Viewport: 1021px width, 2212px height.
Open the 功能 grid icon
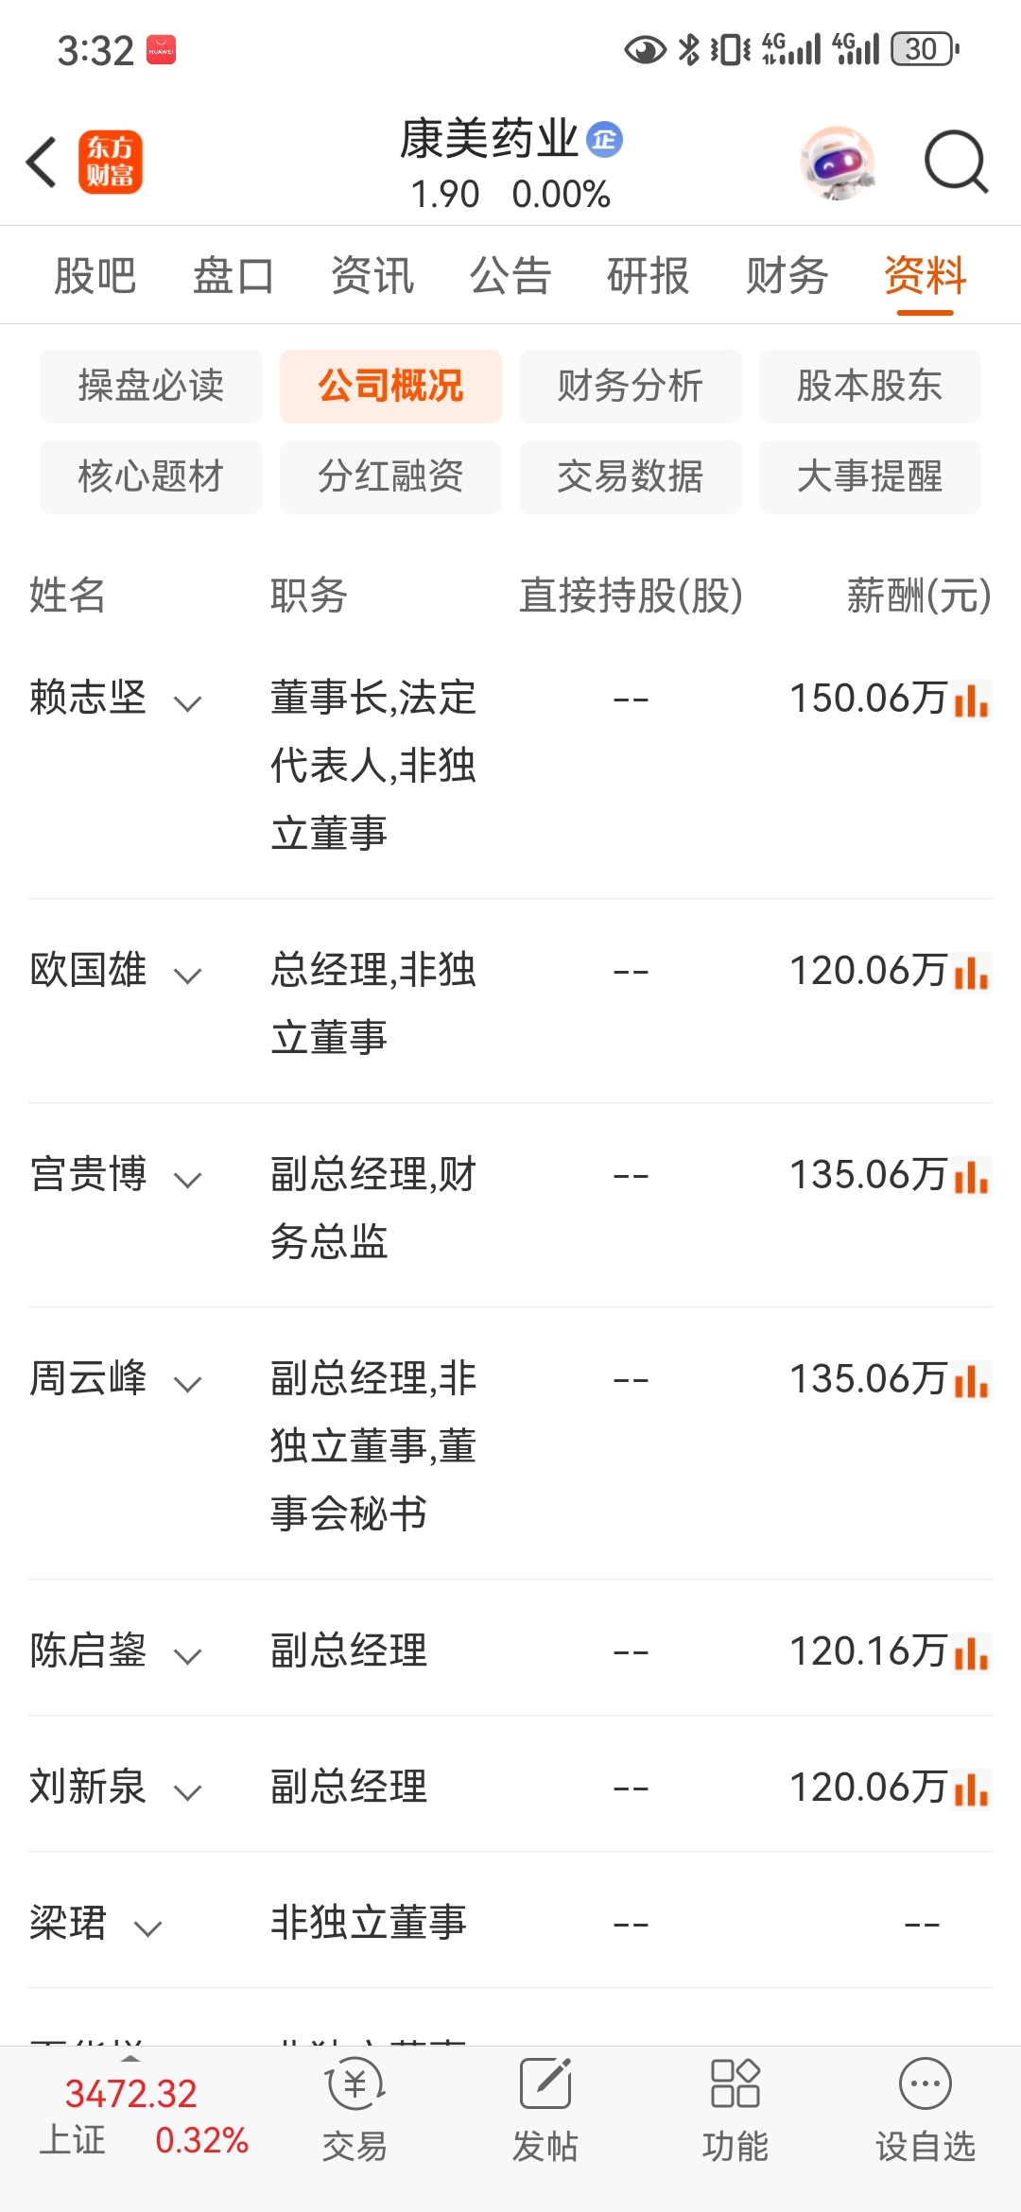[x=735, y=2083]
